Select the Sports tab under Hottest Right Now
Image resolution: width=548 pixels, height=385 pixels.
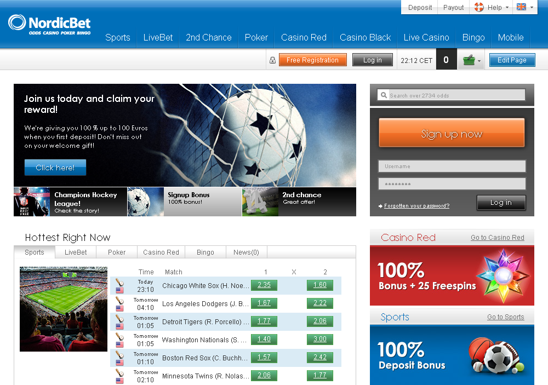click(x=34, y=252)
